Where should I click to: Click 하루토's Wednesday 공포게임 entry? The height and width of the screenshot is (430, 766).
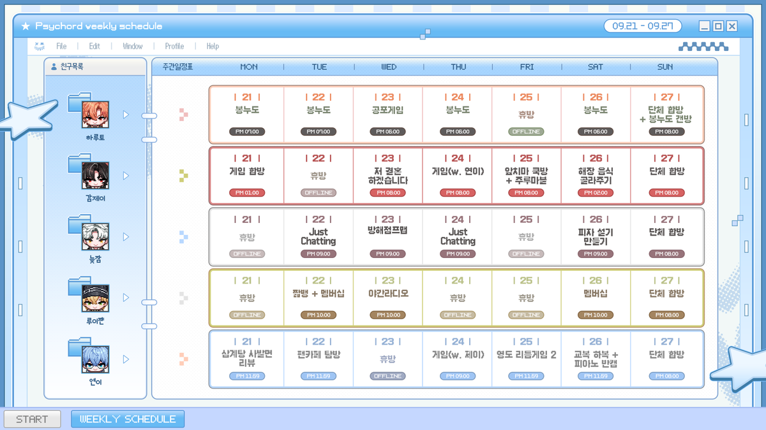coord(387,115)
